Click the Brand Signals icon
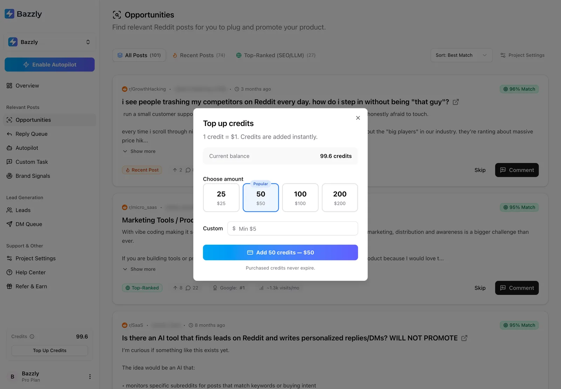The image size is (561, 389). pyautogui.click(x=9, y=176)
